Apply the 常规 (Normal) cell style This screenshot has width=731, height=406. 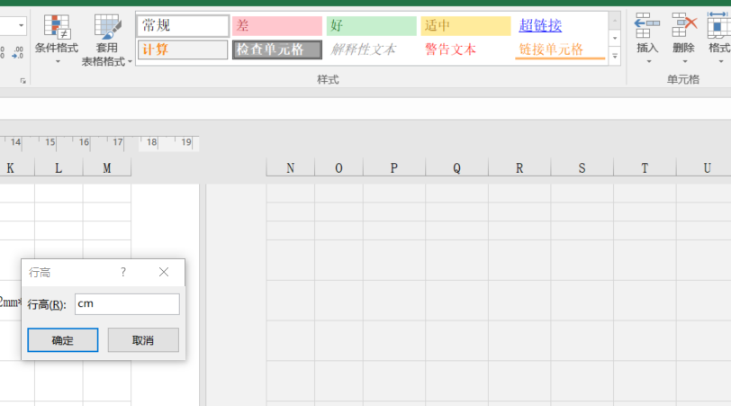pos(183,25)
